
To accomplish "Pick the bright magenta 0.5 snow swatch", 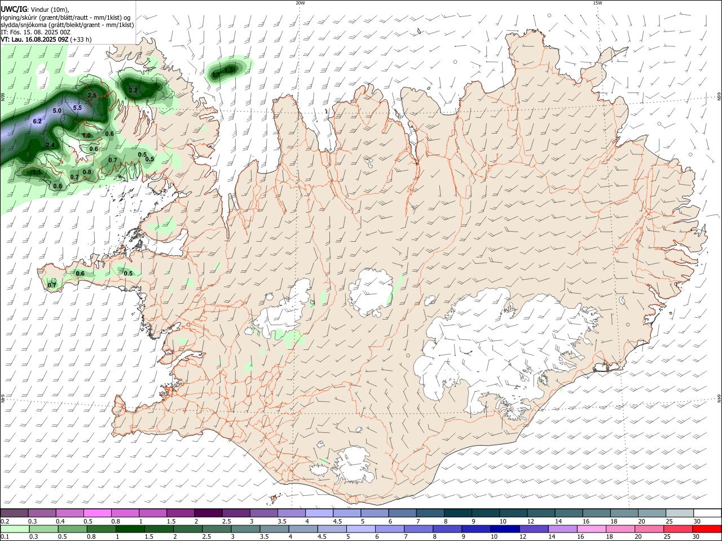I will coord(97,513).
